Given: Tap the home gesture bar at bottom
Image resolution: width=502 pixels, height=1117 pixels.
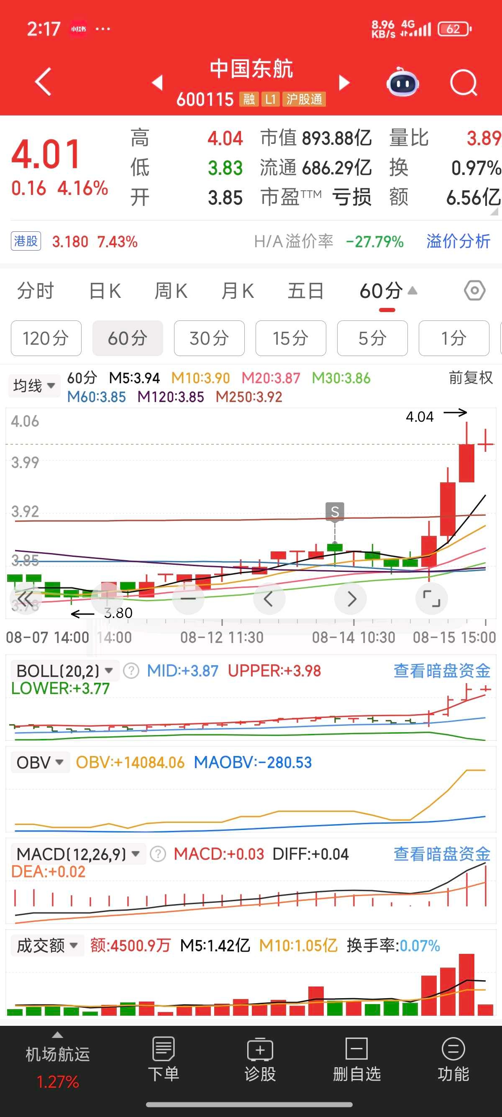Looking at the screenshot, I should tap(249, 1104).
